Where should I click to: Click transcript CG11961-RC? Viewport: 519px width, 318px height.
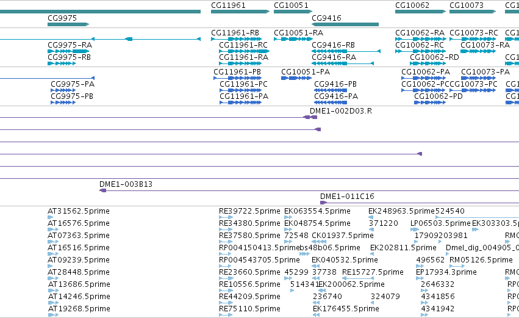point(245,51)
